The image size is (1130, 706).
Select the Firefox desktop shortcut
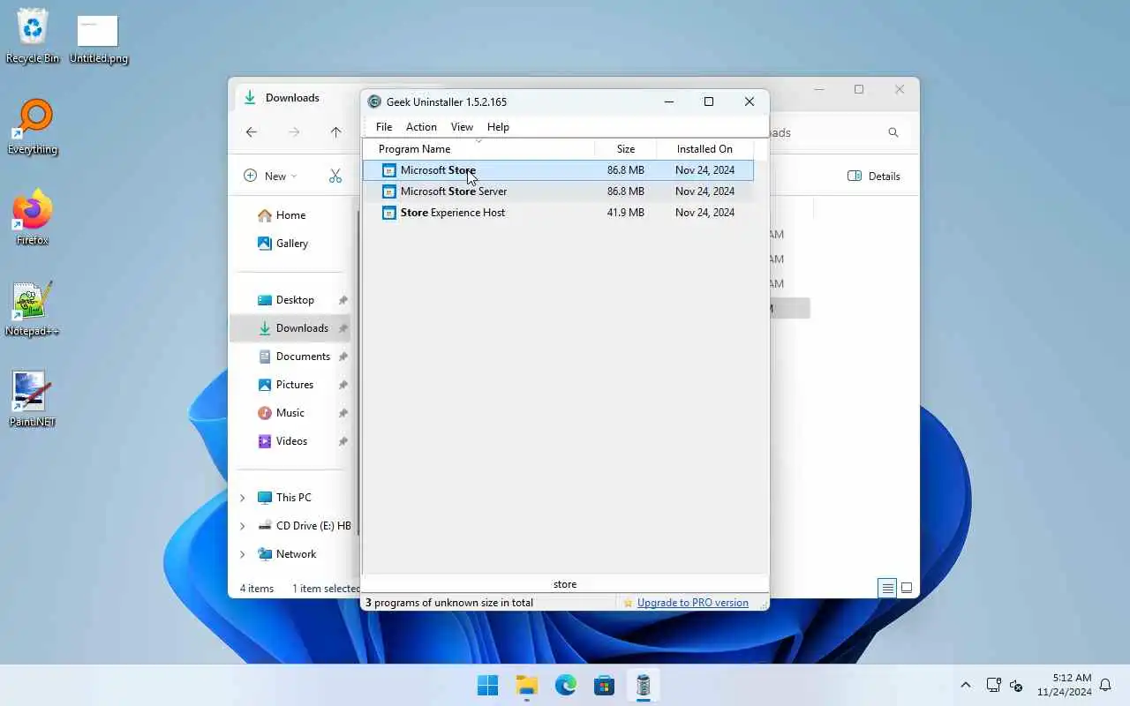point(33,217)
